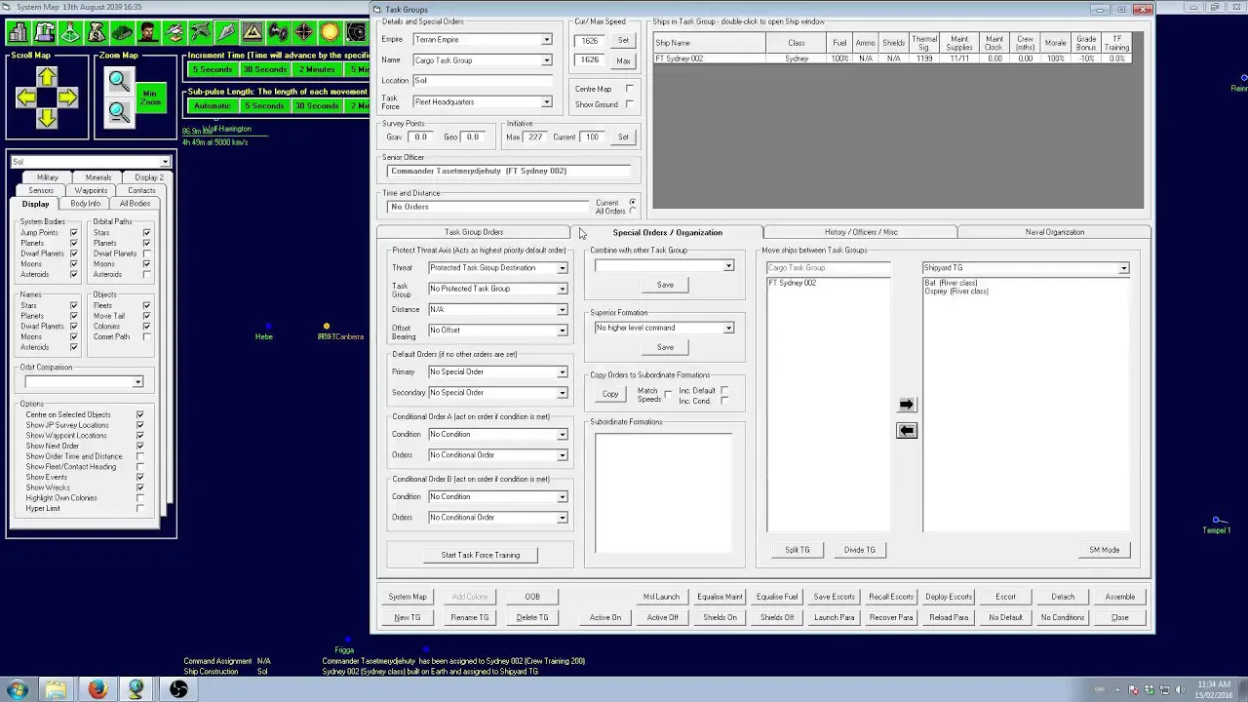Image resolution: width=1248 pixels, height=702 pixels.
Task: Open the research flask toolbar icon
Action: click(70, 33)
